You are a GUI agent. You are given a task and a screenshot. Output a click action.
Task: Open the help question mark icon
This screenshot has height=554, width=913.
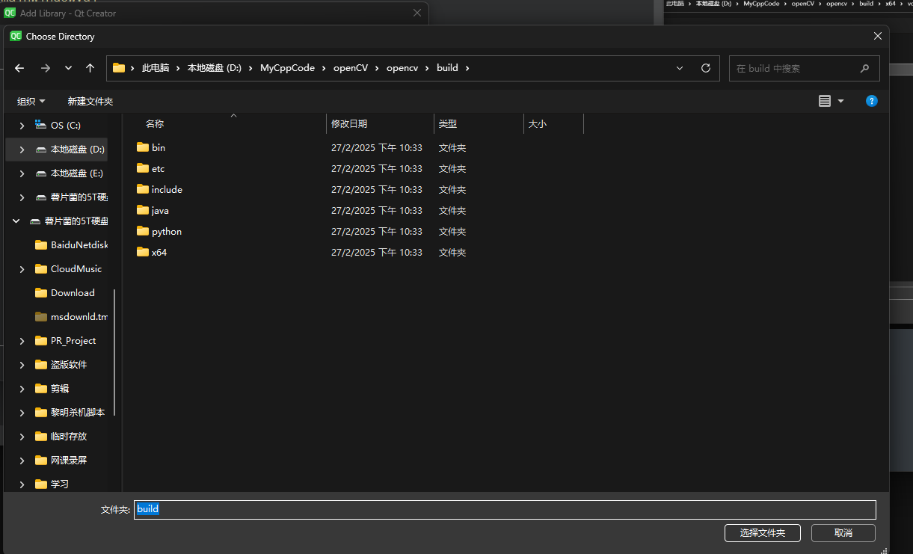coord(871,101)
